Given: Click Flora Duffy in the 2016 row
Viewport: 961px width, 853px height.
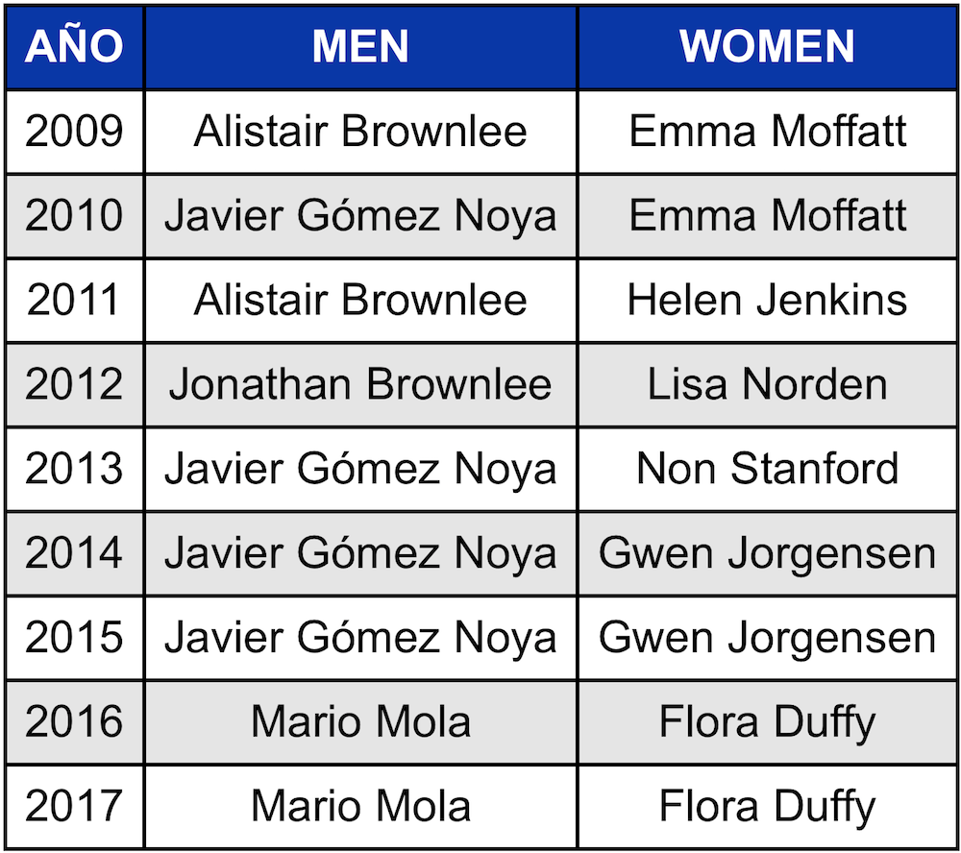Looking at the screenshot, I should pos(767,721).
